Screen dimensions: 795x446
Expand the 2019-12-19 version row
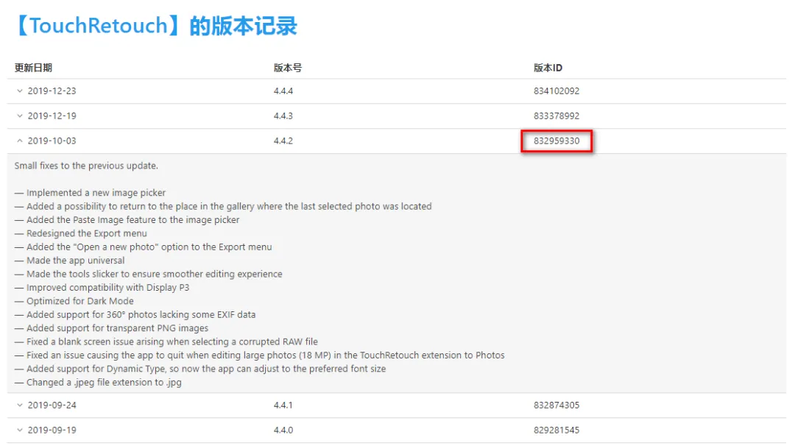pos(20,116)
